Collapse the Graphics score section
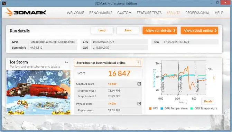This screenshot has width=232, height=132. click(x=139, y=84)
